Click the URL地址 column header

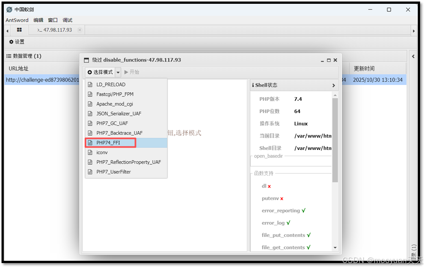click(19, 69)
